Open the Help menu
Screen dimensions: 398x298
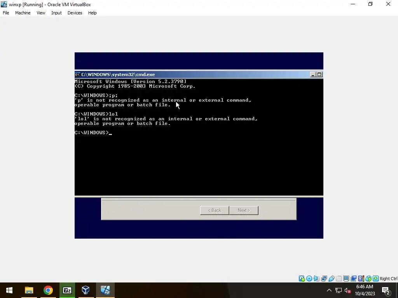93,13
